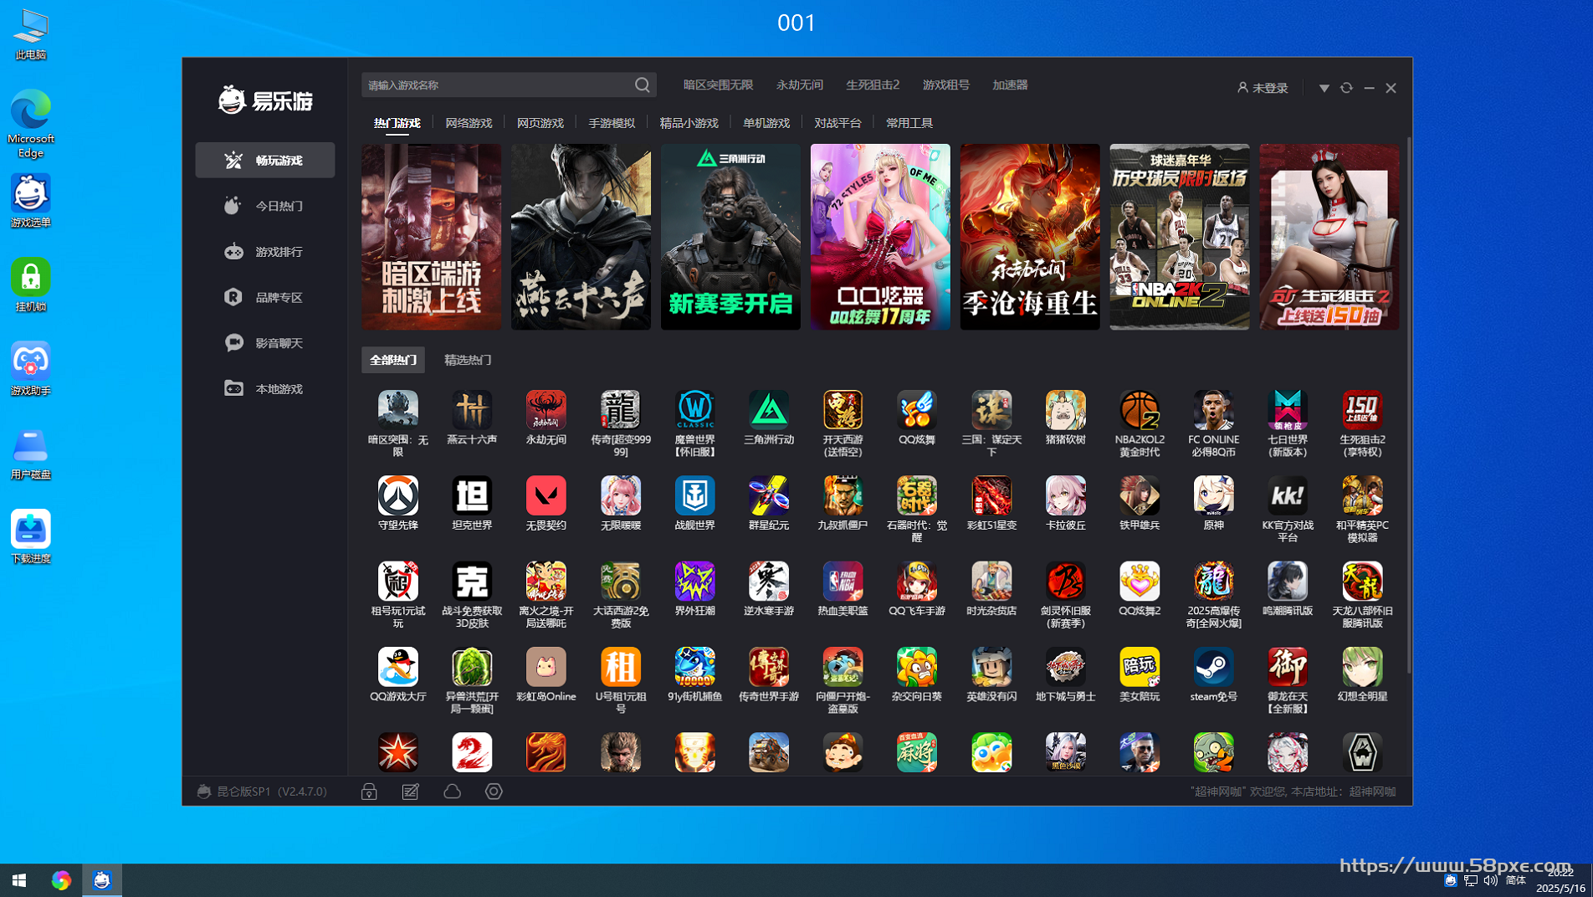Open the 战舰世界 game icon
The image size is (1593, 897).
click(694, 496)
